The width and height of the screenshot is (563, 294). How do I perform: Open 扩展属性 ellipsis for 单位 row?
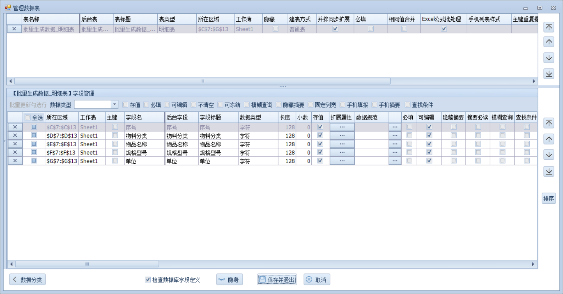click(342, 161)
